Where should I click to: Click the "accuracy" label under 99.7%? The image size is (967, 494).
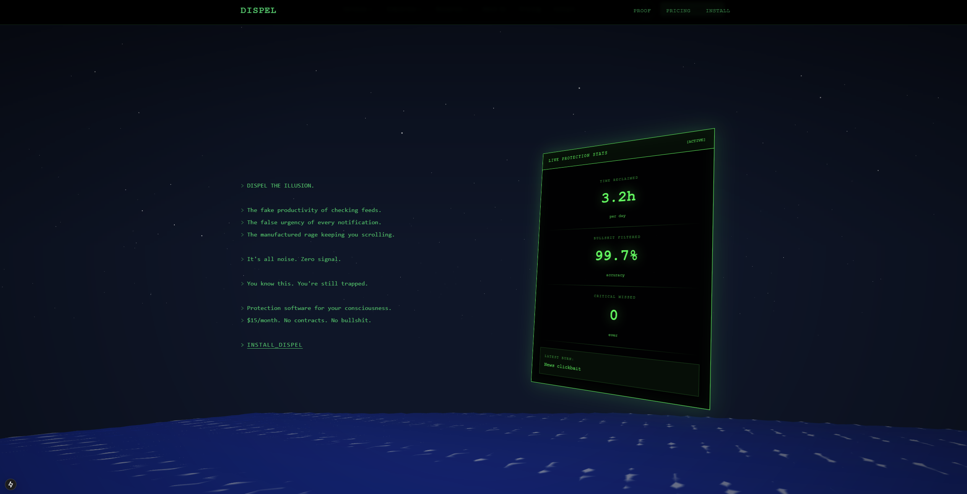click(615, 275)
